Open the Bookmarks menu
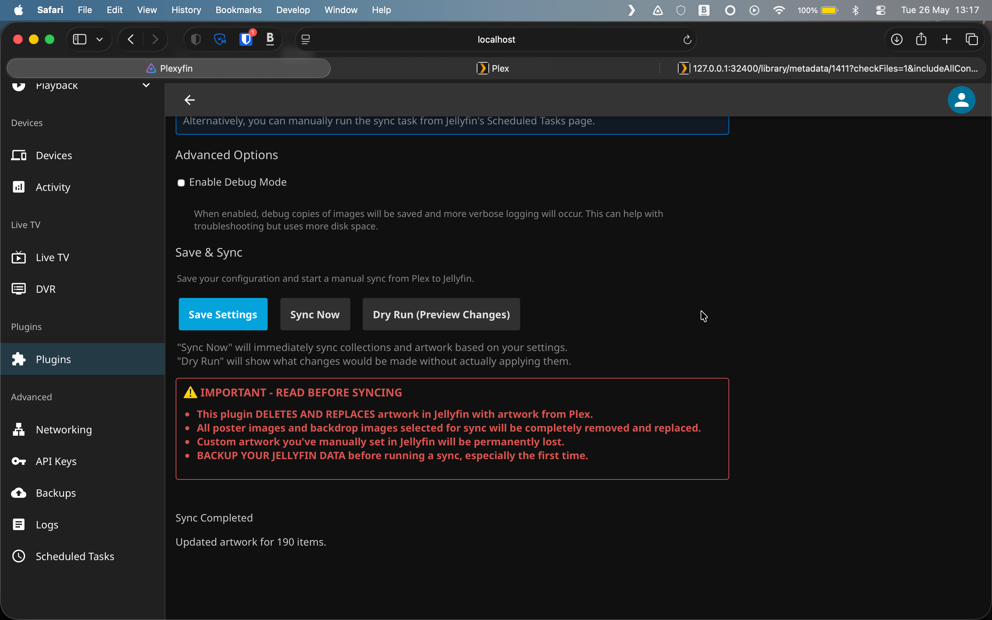The height and width of the screenshot is (620, 992). point(239,10)
